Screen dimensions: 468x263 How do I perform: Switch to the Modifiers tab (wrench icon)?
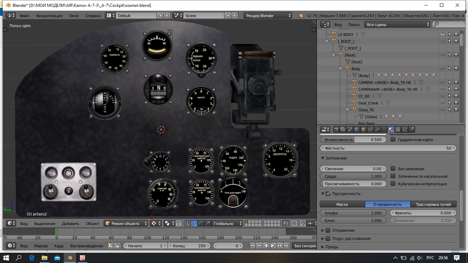coord(377,129)
